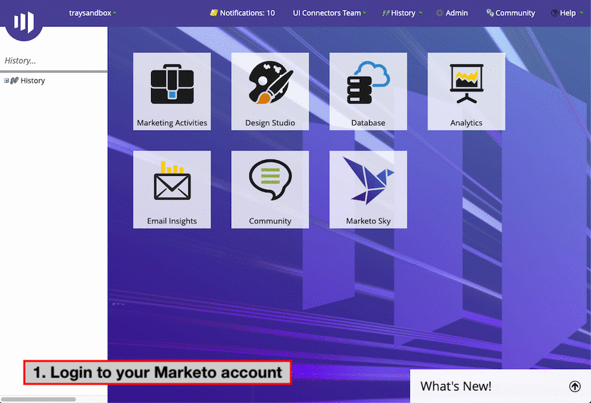Viewport: 591px width, 403px height.
Task: Open the Design Studio tile
Action: [x=270, y=91]
